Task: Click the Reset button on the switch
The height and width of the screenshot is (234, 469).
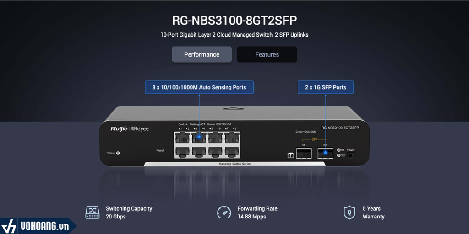Action: pos(160,154)
